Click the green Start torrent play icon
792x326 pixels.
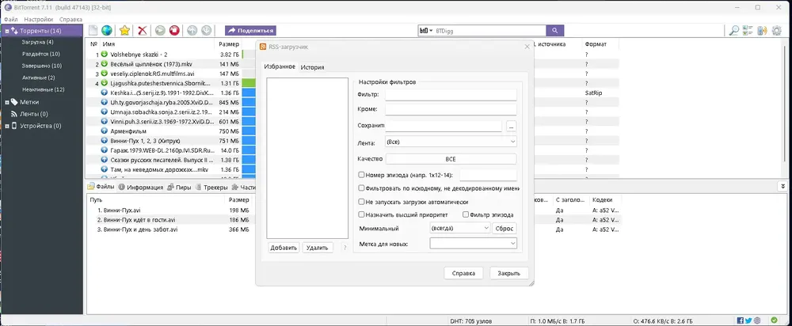(x=160, y=30)
